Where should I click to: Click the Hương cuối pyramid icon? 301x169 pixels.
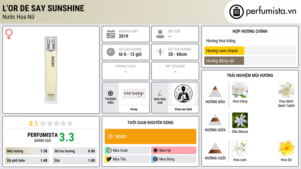(x=215, y=148)
